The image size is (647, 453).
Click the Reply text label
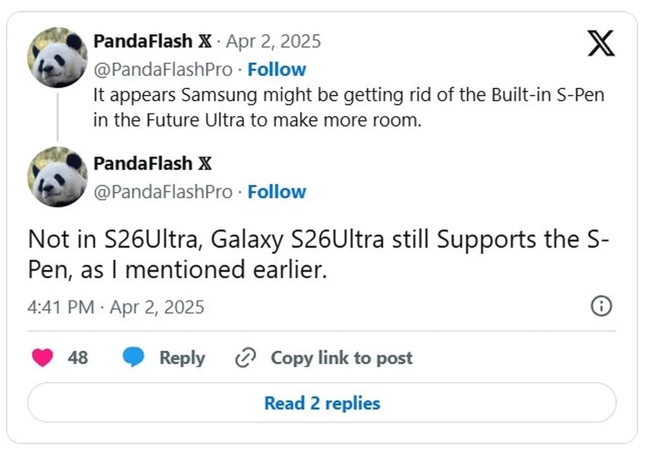[182, 358]
